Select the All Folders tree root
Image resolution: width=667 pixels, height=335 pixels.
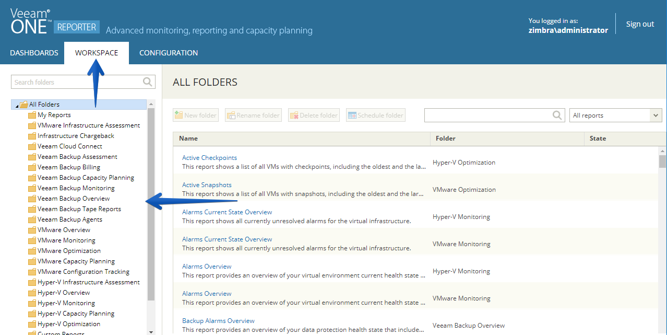44,105
